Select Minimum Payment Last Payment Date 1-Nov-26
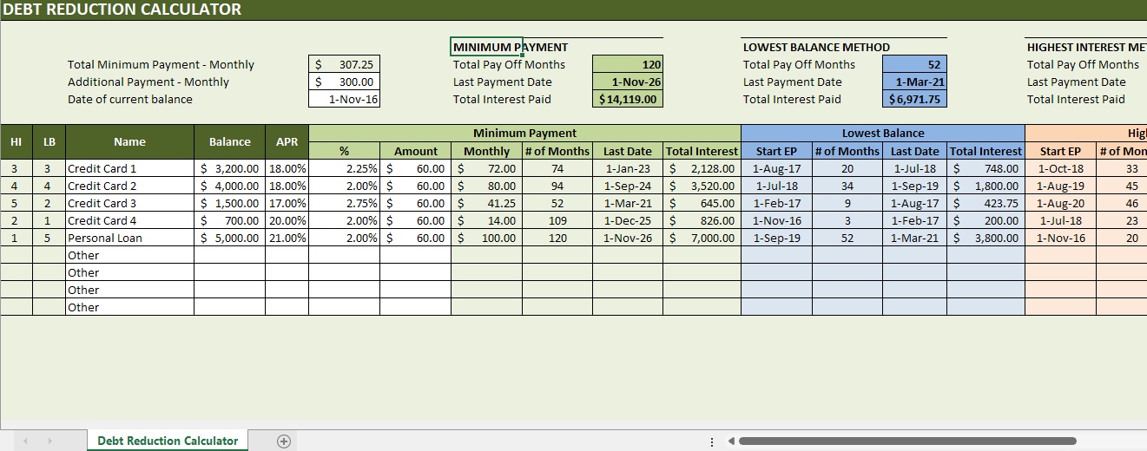Screen dimensions: 1147x451 629,82
